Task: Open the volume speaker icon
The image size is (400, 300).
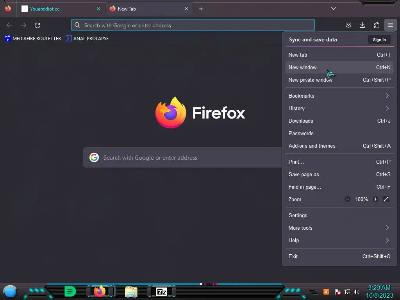Action: (357, 291)
